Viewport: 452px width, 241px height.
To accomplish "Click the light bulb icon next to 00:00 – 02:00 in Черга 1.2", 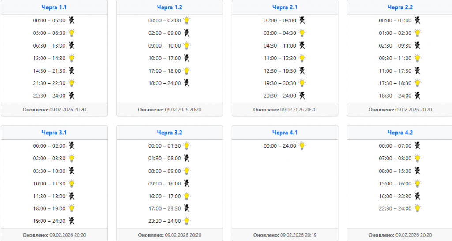I will click(x=187, y=20).
